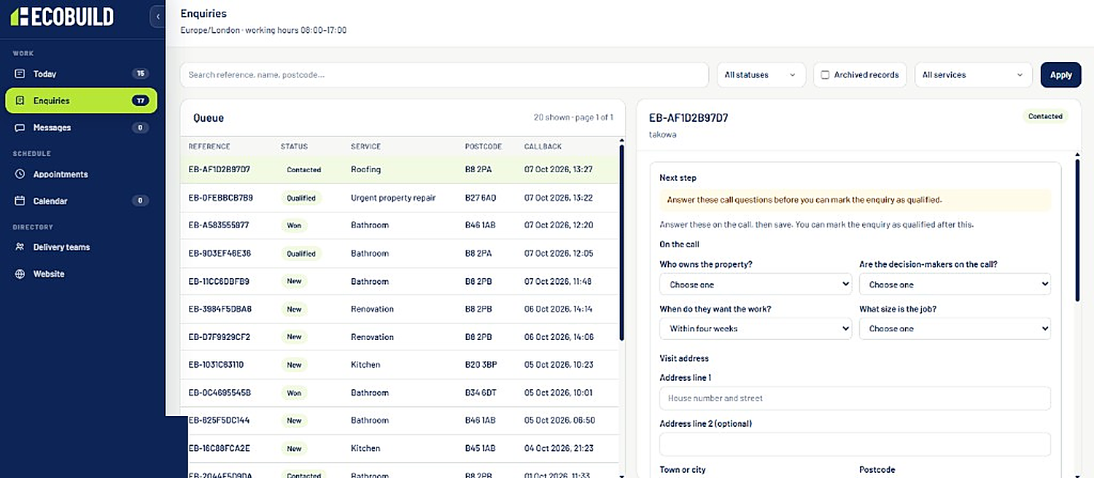
Task: Select enquiry row EB-3984F5DBA6
Action: 399,309
